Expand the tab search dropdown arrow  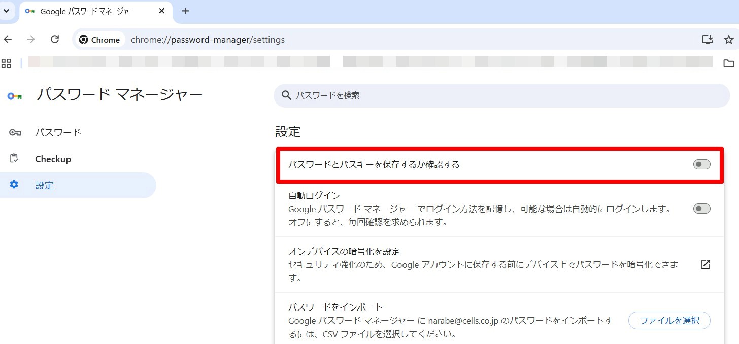(7, 11)
